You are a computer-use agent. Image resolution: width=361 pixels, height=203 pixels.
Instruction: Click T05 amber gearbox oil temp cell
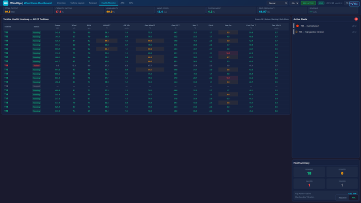coord(107,49)
